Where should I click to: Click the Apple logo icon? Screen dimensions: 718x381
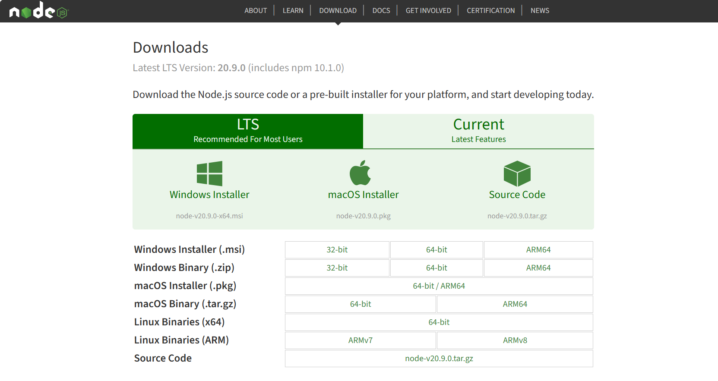click(x=360, y=173)
